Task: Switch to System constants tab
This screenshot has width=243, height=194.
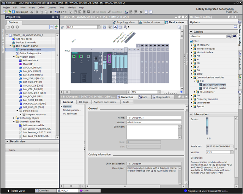Action: [x=105, y=102]
